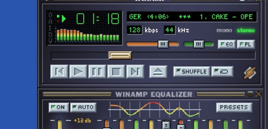
Task: Close the Winamp Equalizer window
Action: (258, 94)
